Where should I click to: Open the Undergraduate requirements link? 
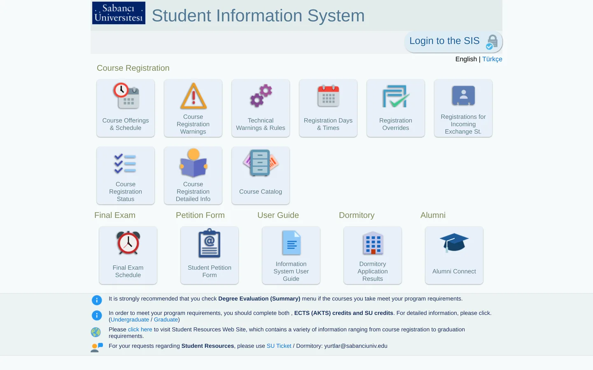coord(130,319)
